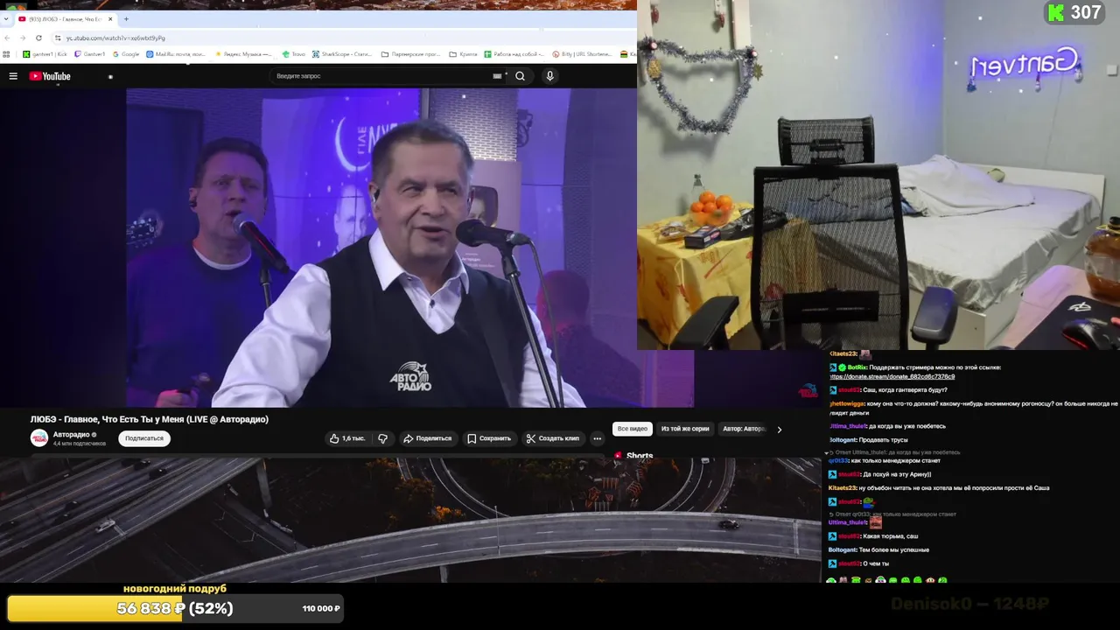Image resolution: width=1120 pixels, height=630 pixels.
Task: Click the 56 838 ₽ donation goal bar
Action: click(175, 608)
